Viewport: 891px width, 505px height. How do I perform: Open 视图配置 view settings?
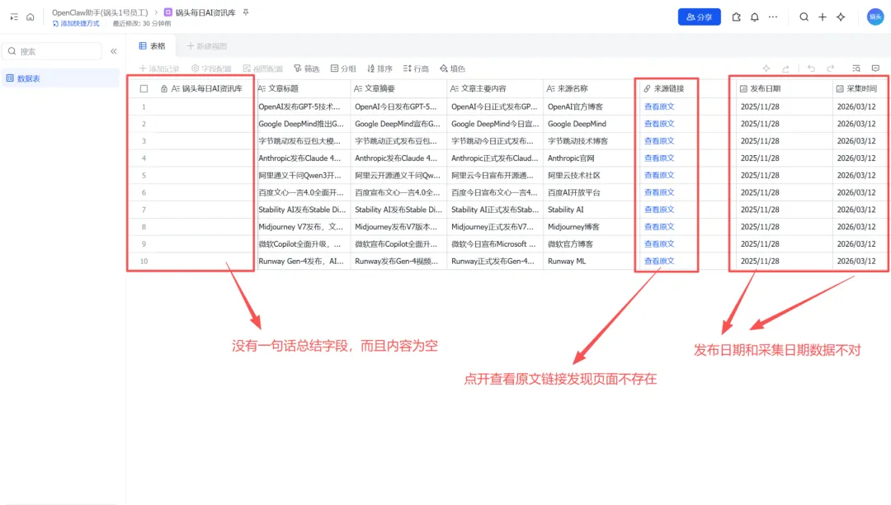tap(263, 68)
